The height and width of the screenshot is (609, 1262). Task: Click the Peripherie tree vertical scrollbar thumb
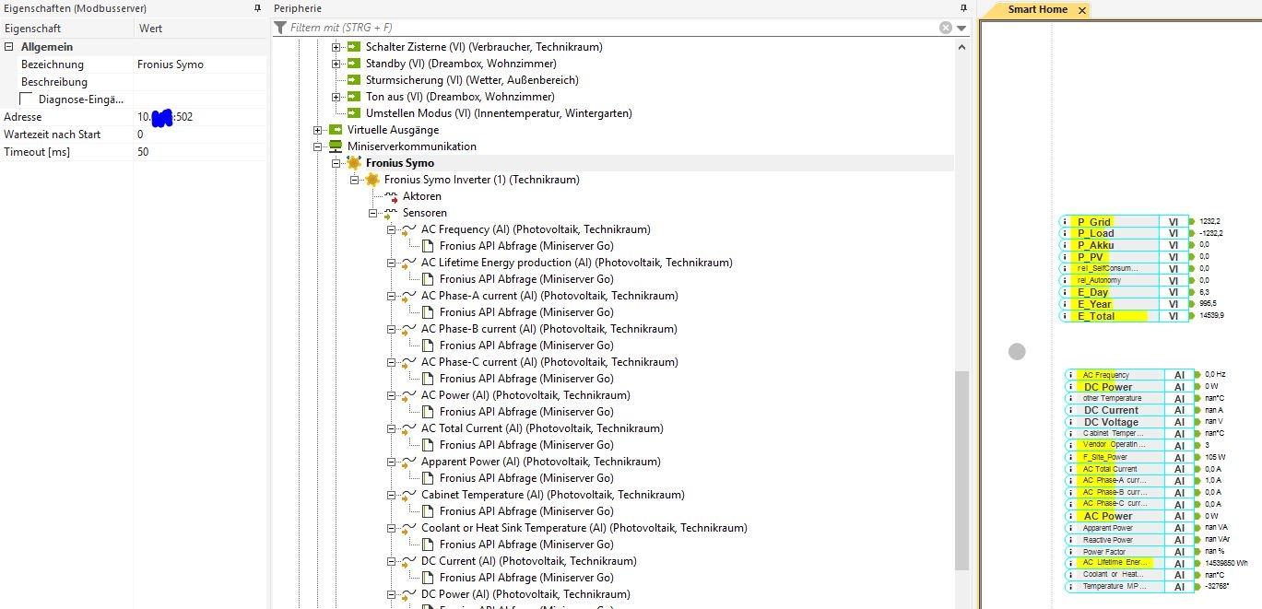962,471
